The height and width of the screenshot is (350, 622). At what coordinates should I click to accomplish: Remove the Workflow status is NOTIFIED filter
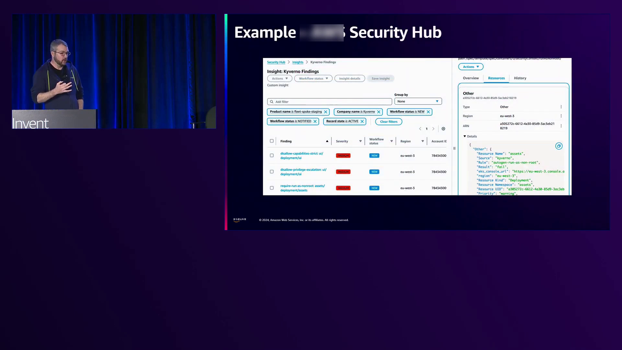[x=315, y=122]
